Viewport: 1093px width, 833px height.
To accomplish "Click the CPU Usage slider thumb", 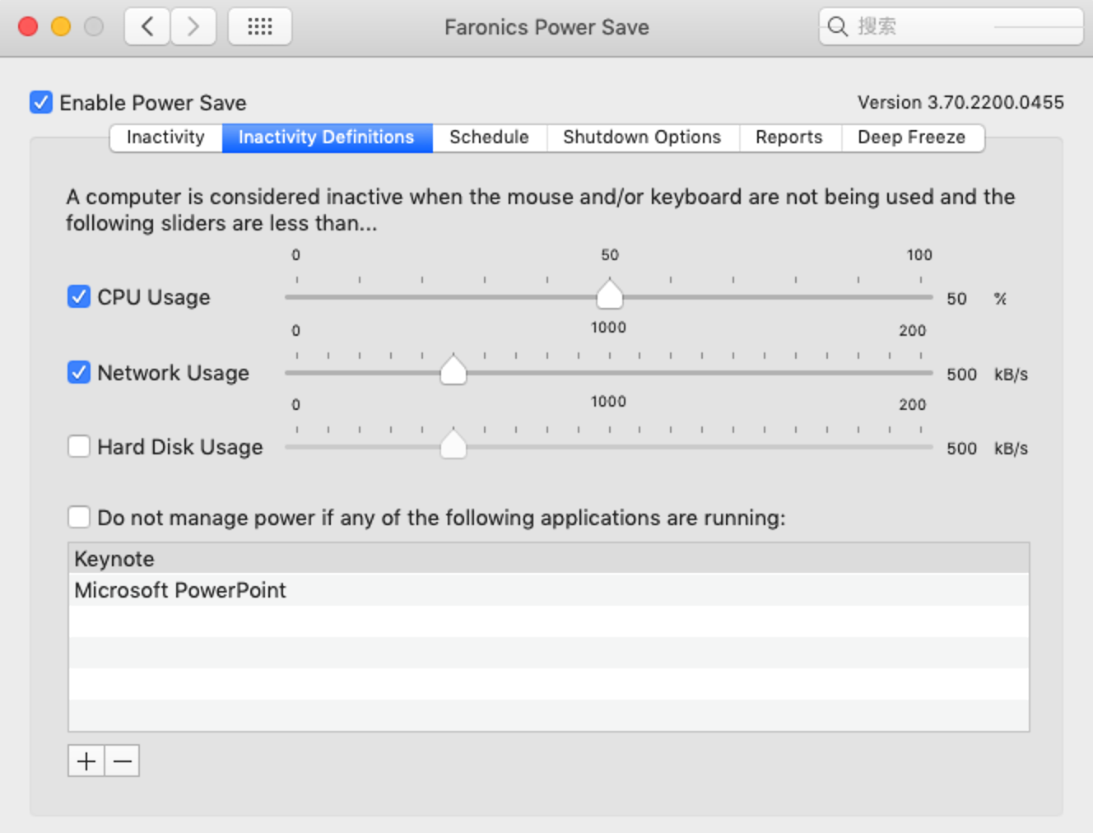I will (x=610, y=294).
